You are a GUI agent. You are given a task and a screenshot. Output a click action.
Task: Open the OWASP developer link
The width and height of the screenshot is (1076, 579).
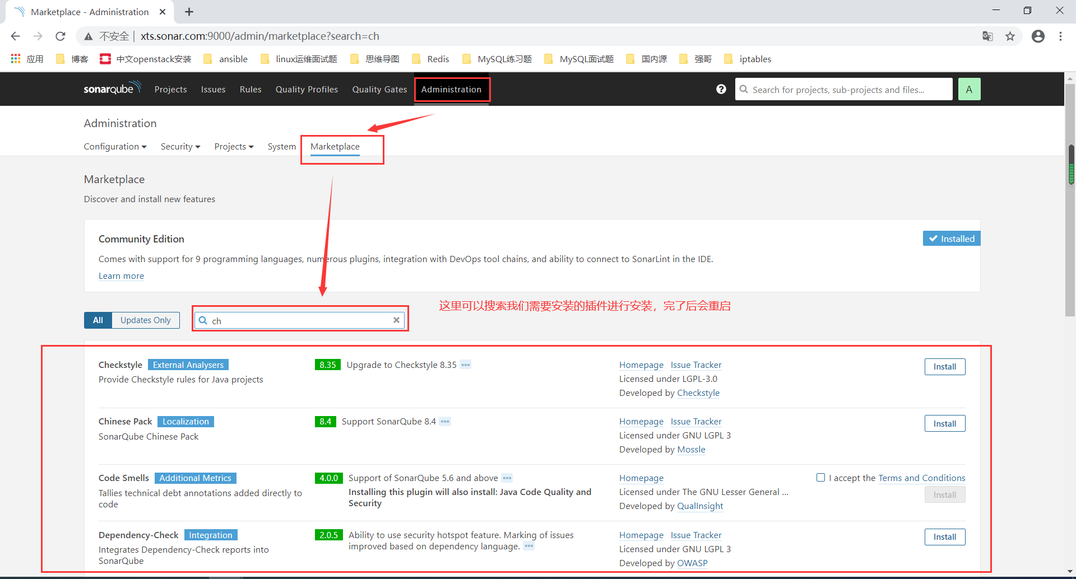point(692,563)
